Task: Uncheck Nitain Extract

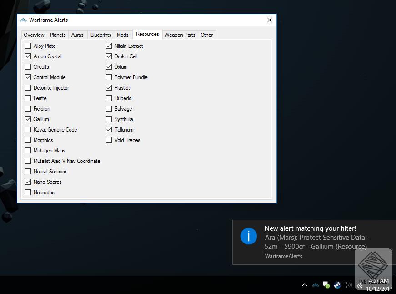Action: coord(109,46)
